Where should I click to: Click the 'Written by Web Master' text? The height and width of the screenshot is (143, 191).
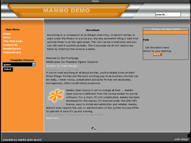pyautogui.click(x=62, y=66)
